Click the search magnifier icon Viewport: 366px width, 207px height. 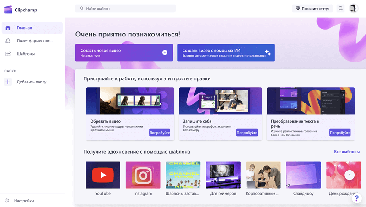pos(82,8)
